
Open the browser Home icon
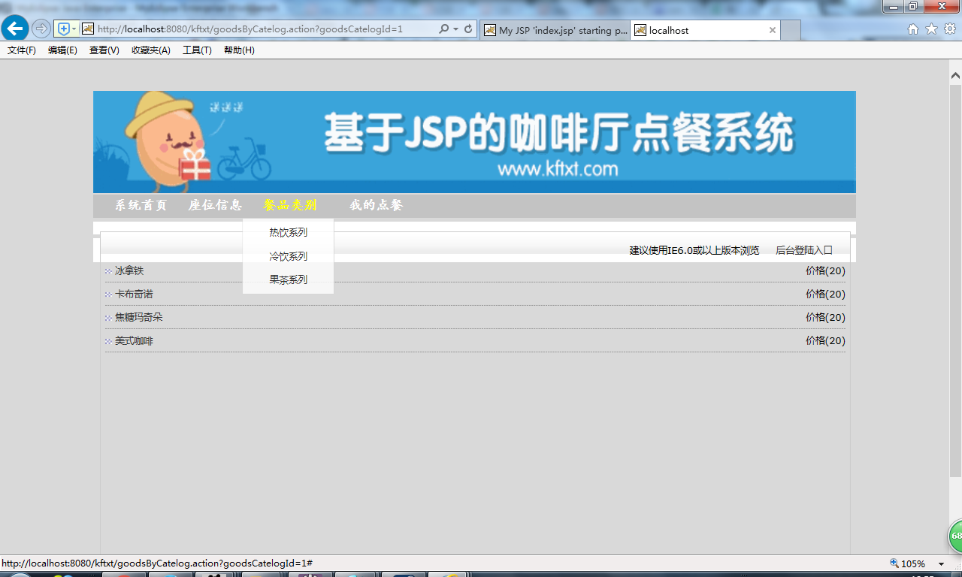(913, 29)
